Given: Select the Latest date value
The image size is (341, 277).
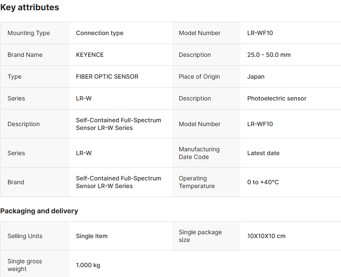Looking at the screenshot, I should (263, 153).
